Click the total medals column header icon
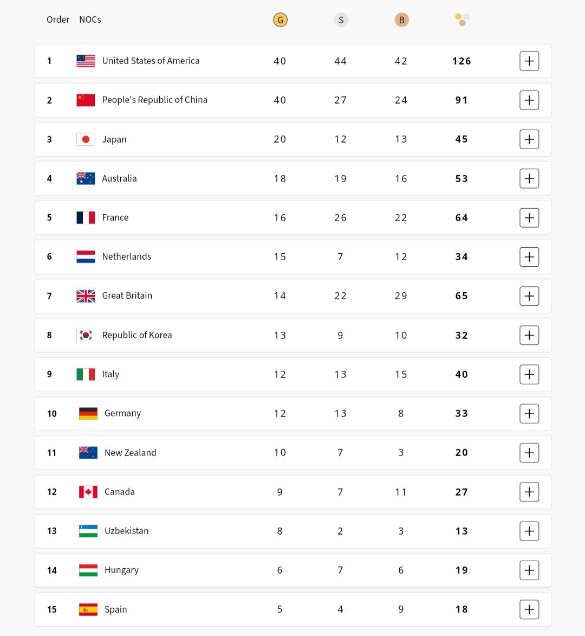 click(461, 19)
